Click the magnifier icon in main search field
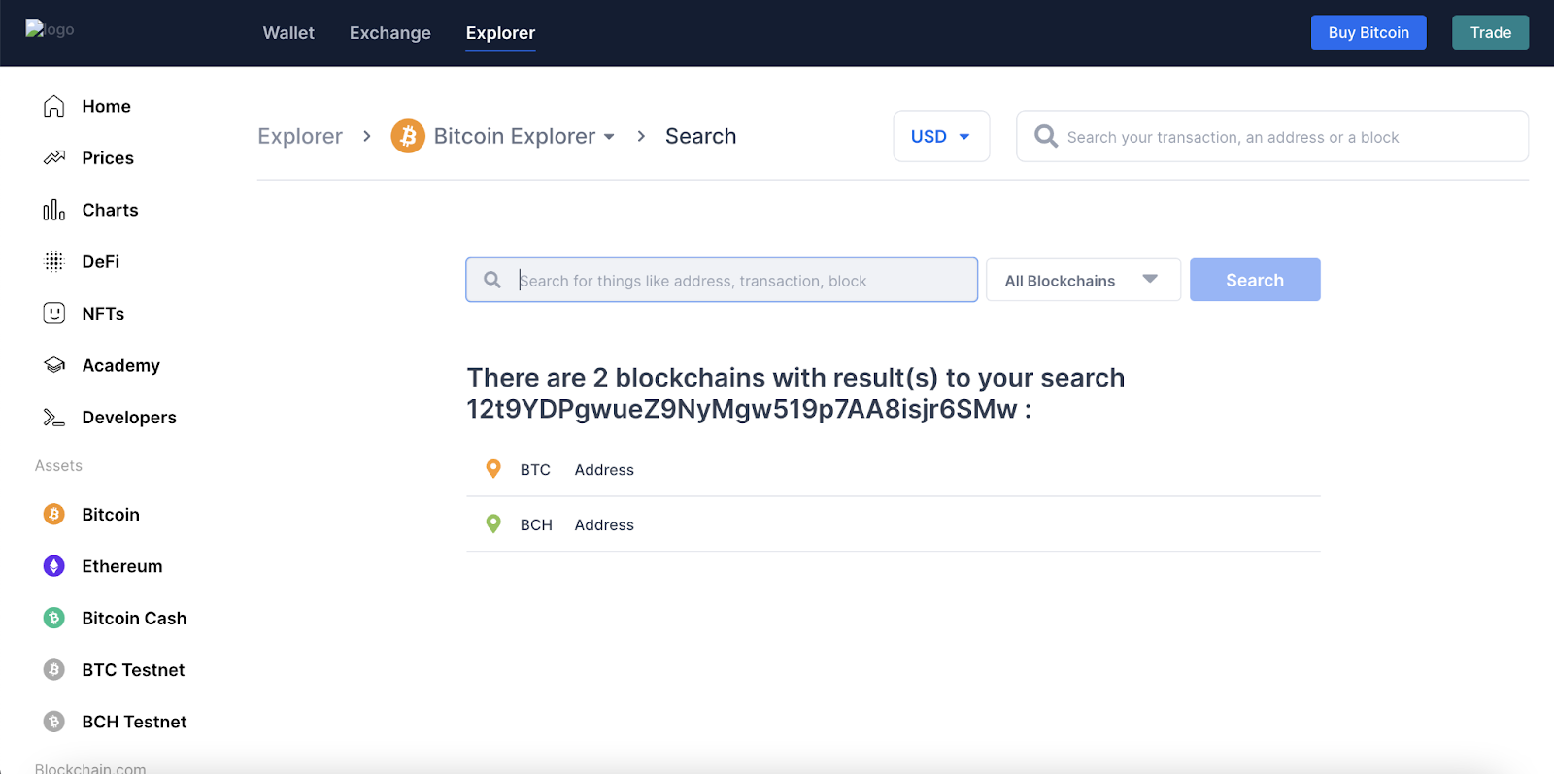 coord(492,280)
